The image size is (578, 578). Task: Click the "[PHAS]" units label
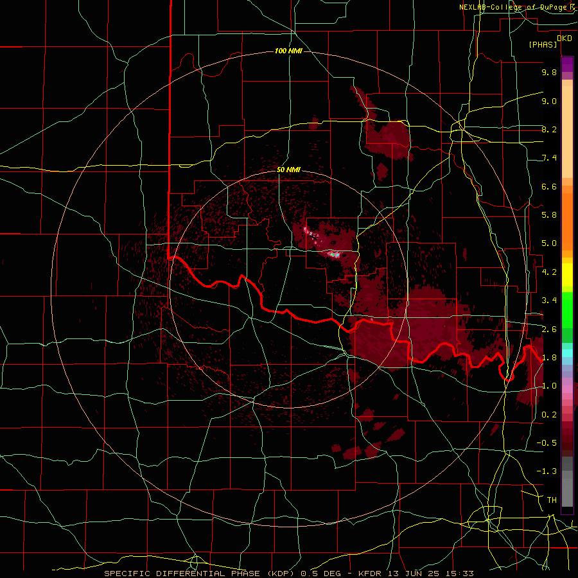[x=543, y=44]
